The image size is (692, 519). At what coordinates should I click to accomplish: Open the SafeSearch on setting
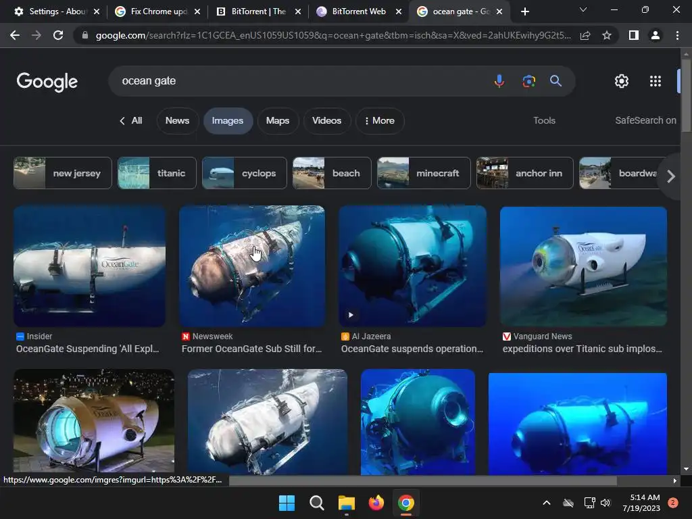coord(645,120)
